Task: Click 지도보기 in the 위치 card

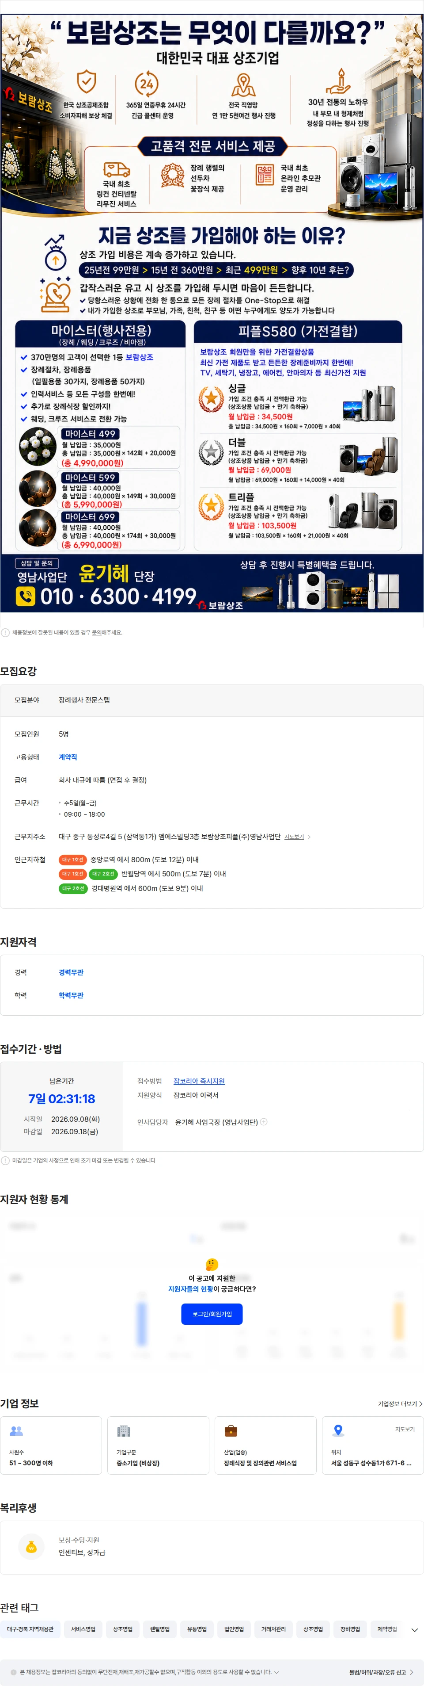Action: (405, 1429)
